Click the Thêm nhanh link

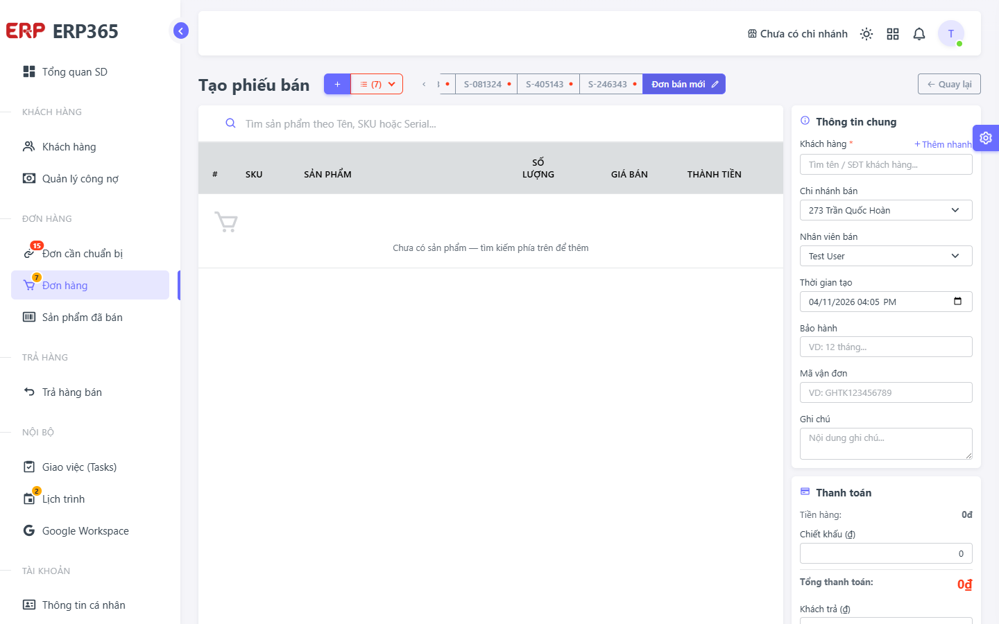point(943,144)
